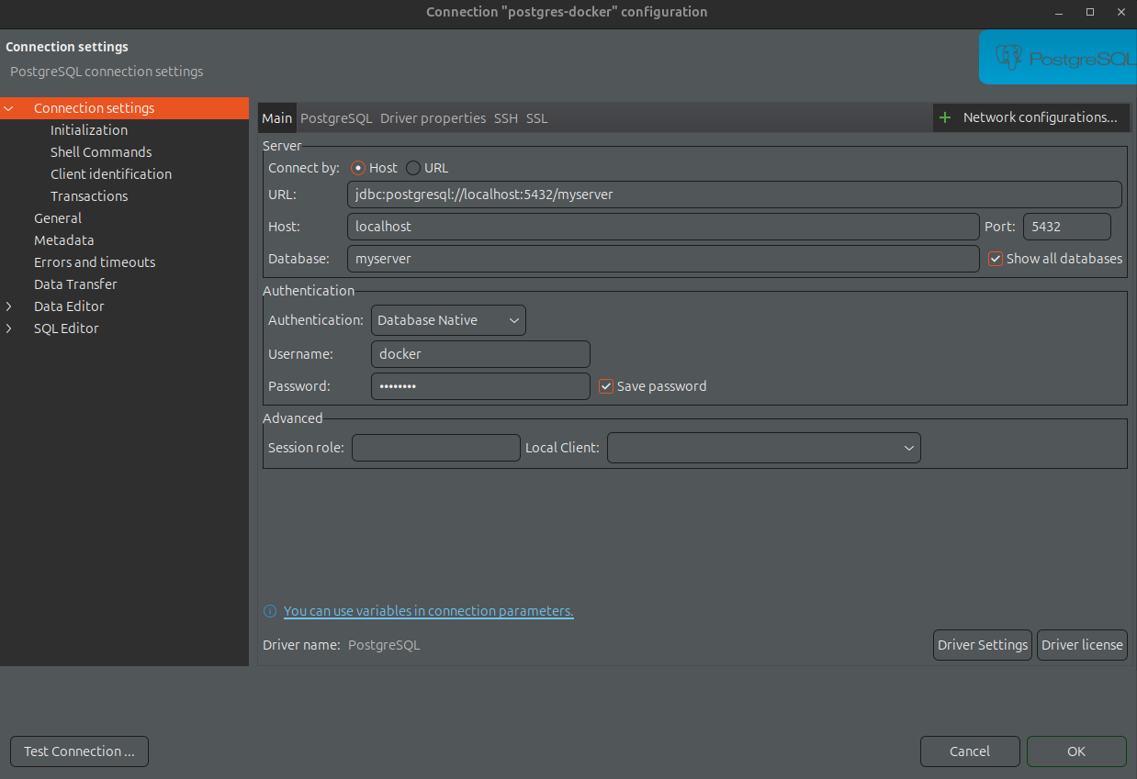Image resolution: width=1137 pixels, height=779 pixels.
Task: Collapse the Connection settings tree node
Action: tap(9, 108)
